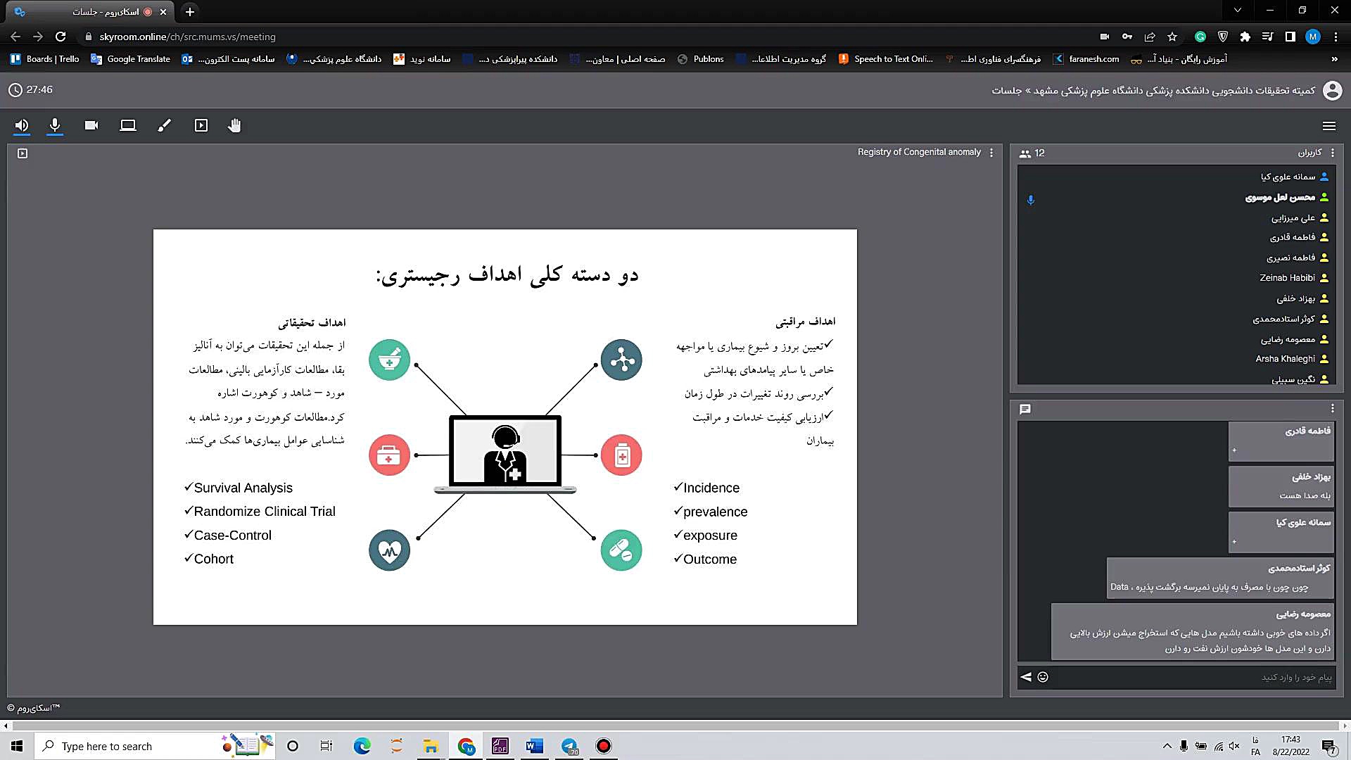The height and width of the screenshot is (760, 1351).
Task: Open the Google Translate bookmark
Action: [131, 59]
